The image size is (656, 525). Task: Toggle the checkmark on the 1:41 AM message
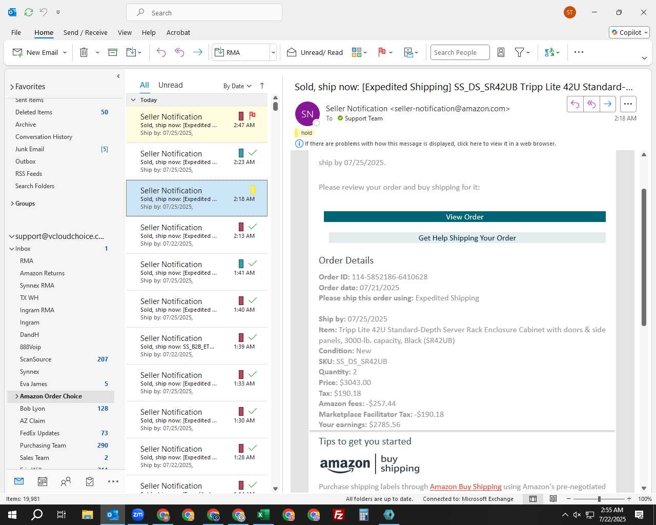[x=253, y=264]
